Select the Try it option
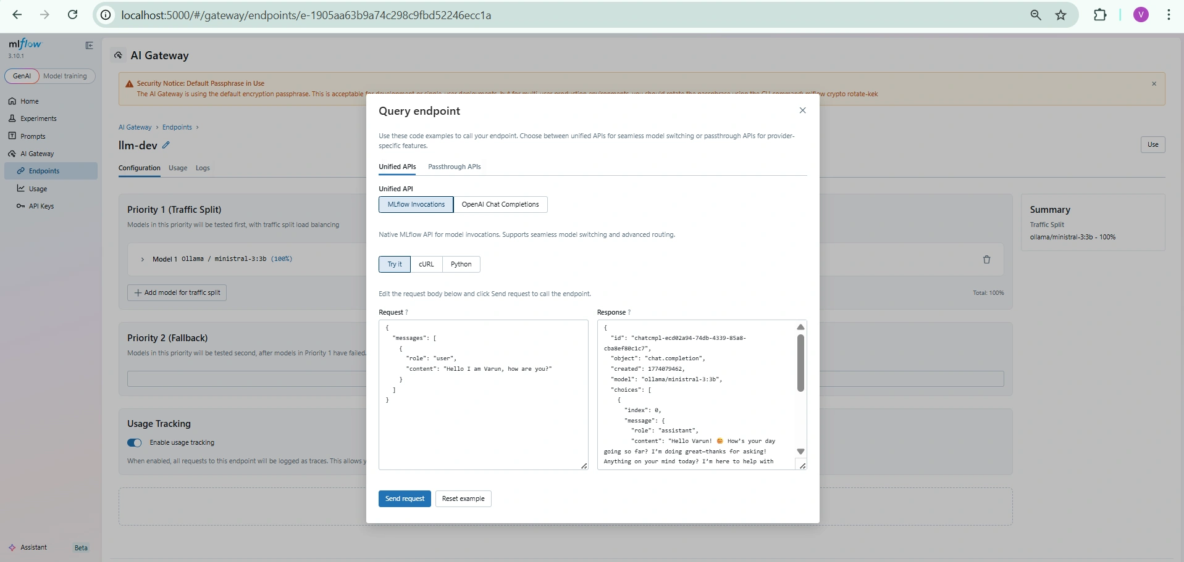 click(395, 264)
